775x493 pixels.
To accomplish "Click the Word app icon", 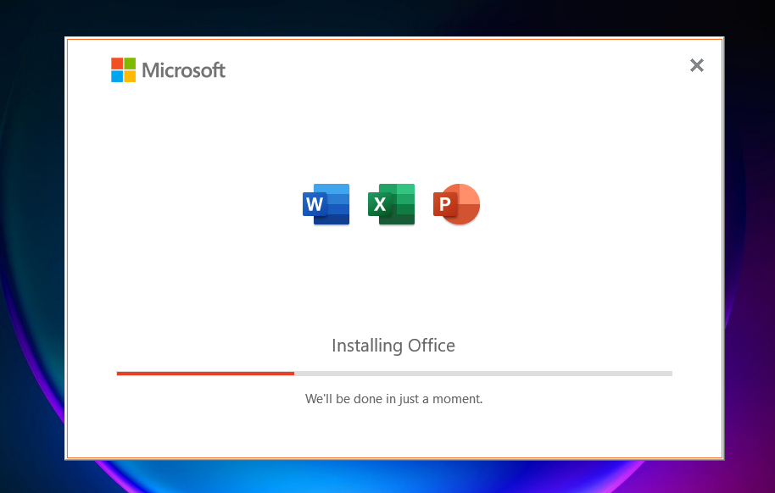I will (x=326, y=204).
